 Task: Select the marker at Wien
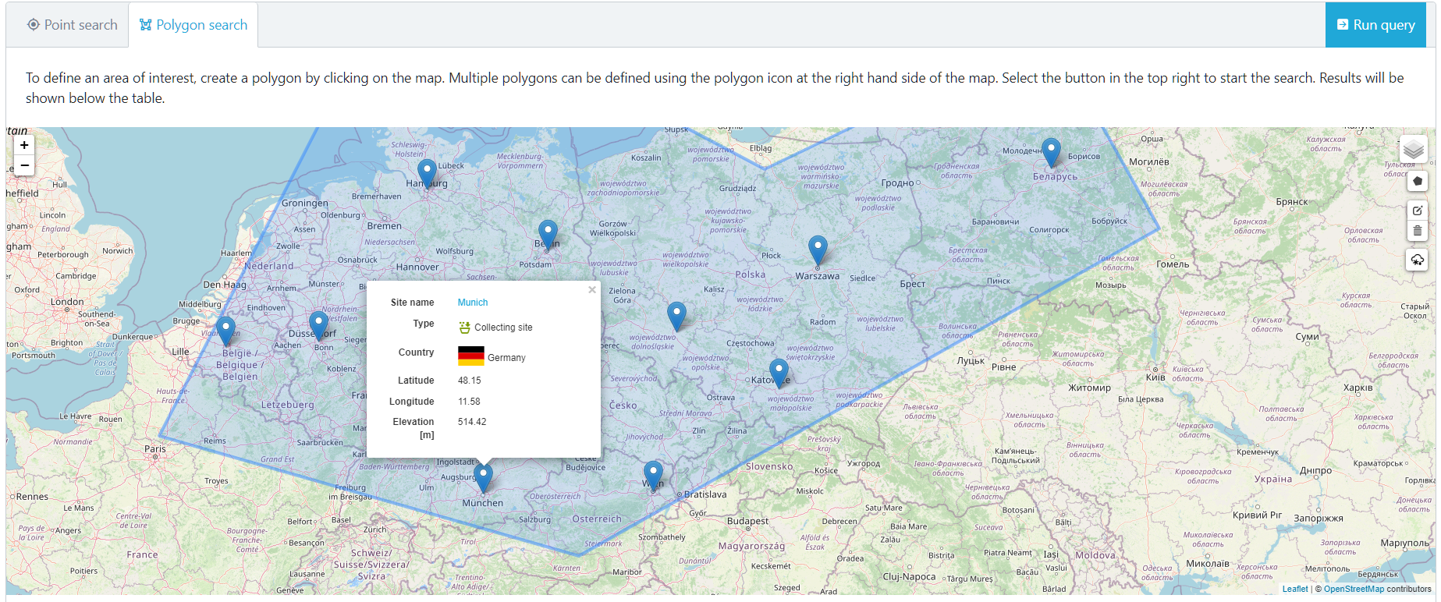point(653,473)
